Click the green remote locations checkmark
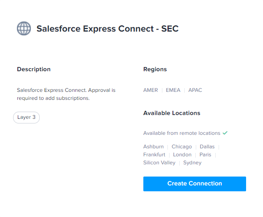Image resolution: width=263 pixels, height=217 pixels. [x=225, y=133]
